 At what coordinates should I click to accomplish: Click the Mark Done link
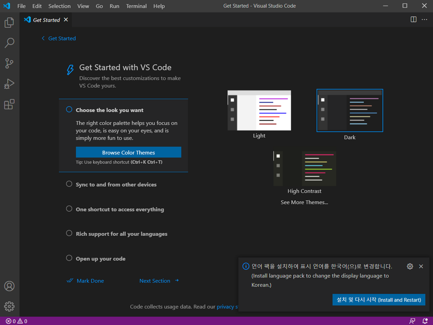coord(90,281)
